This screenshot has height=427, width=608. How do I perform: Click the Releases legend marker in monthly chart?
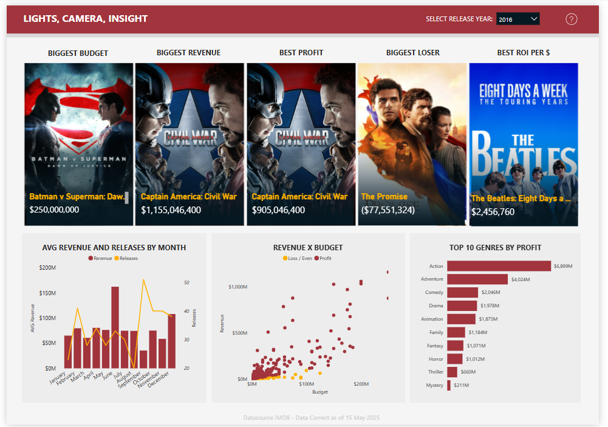click(x=117, y=258)
